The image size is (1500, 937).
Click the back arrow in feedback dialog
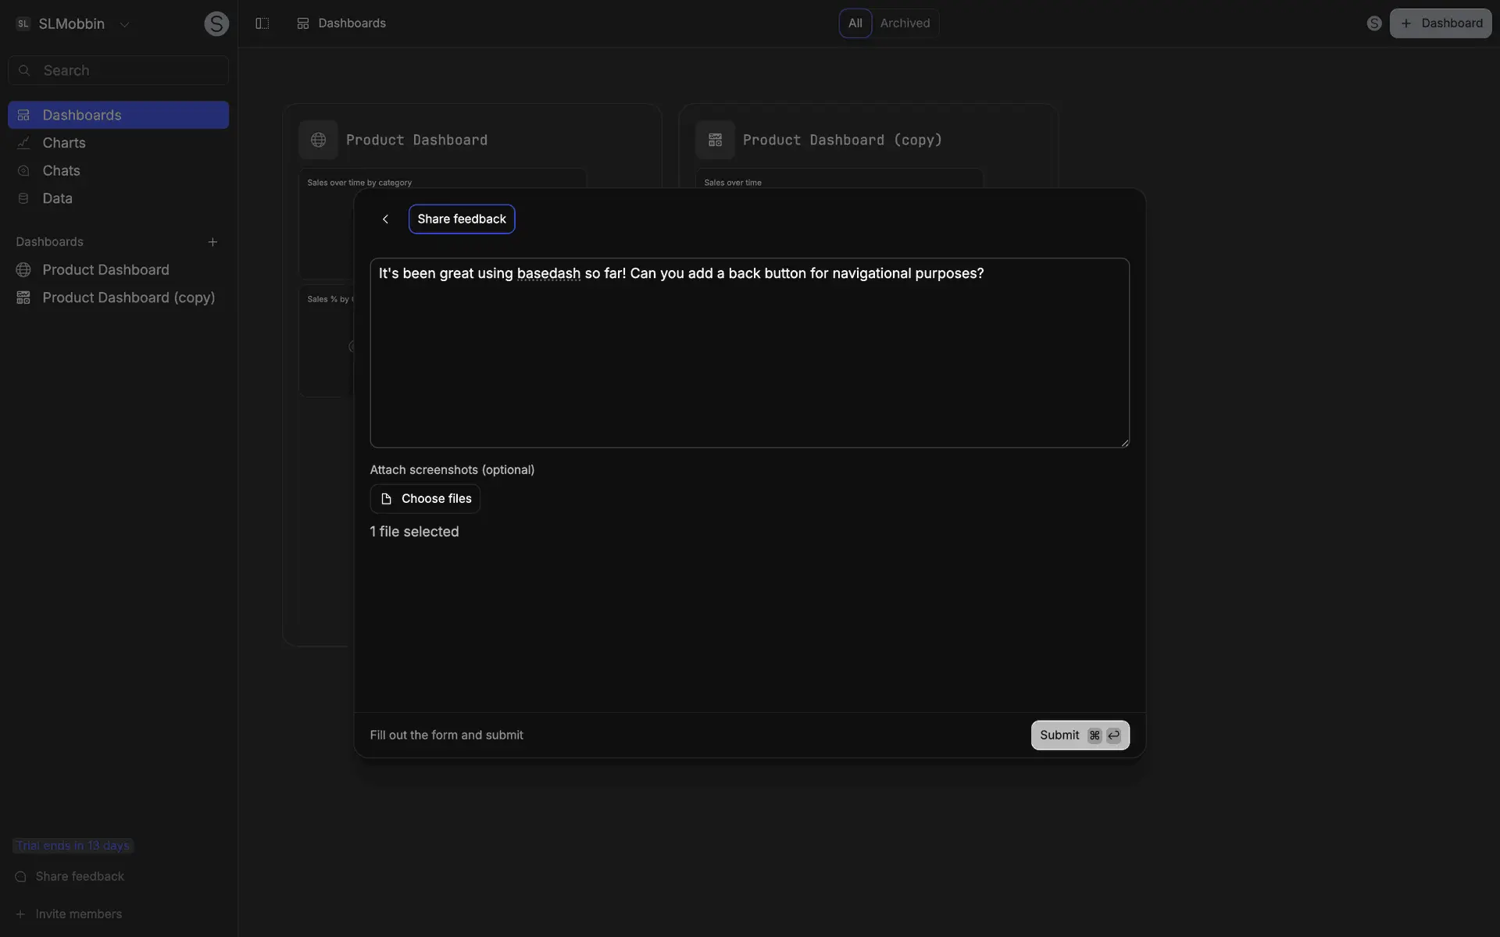[385, 219]
